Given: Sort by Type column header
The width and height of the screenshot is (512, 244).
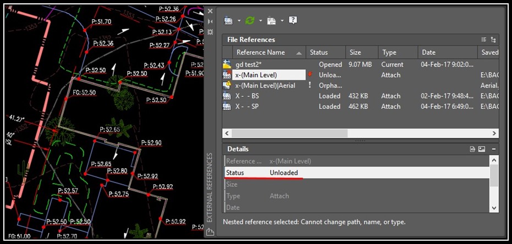Looking at the screenshot, I should tap(398, 52).
